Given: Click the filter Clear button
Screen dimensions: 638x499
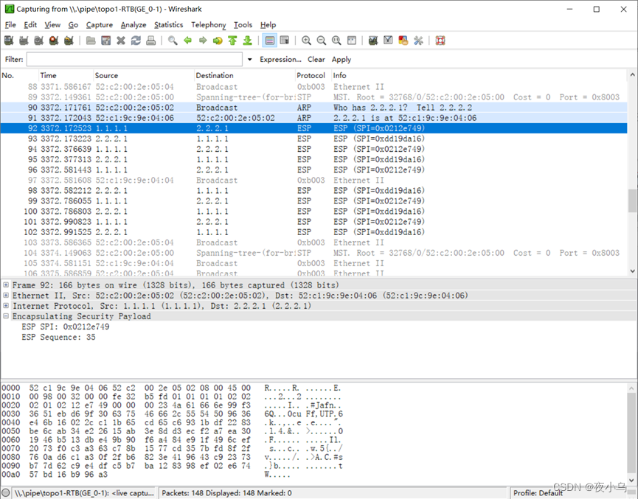Looking at the screenshot, I should (x=316, y=60).
